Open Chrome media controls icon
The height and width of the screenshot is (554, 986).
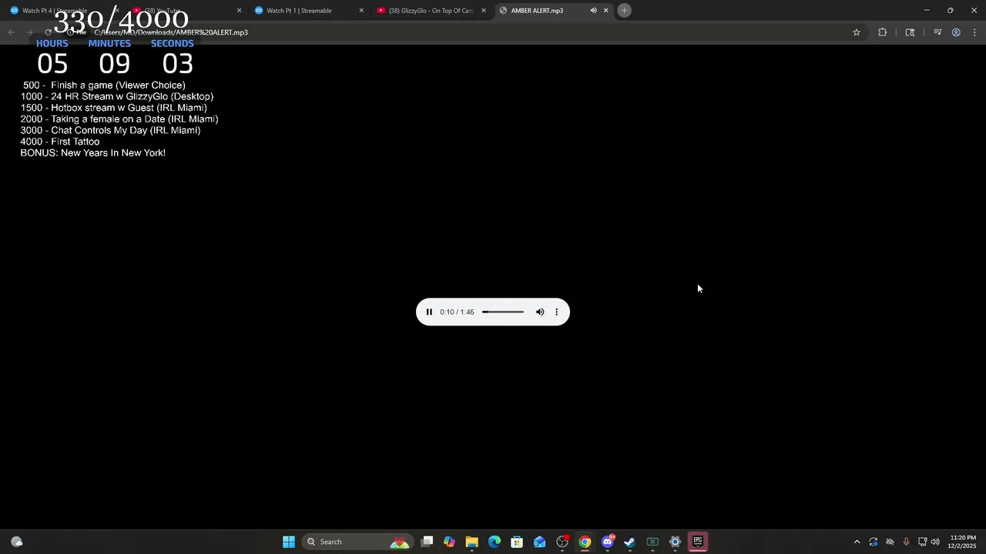click(937, 32)
